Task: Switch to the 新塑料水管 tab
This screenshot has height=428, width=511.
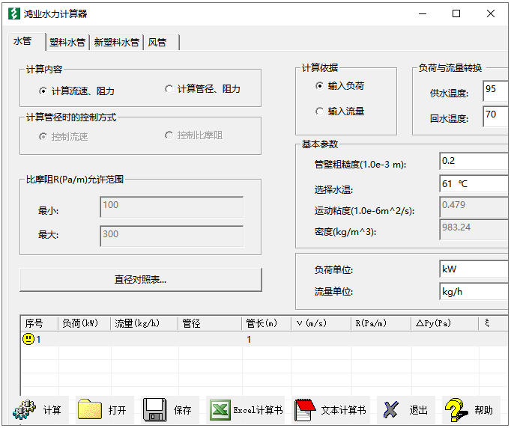Action: (x=116, y=43)
